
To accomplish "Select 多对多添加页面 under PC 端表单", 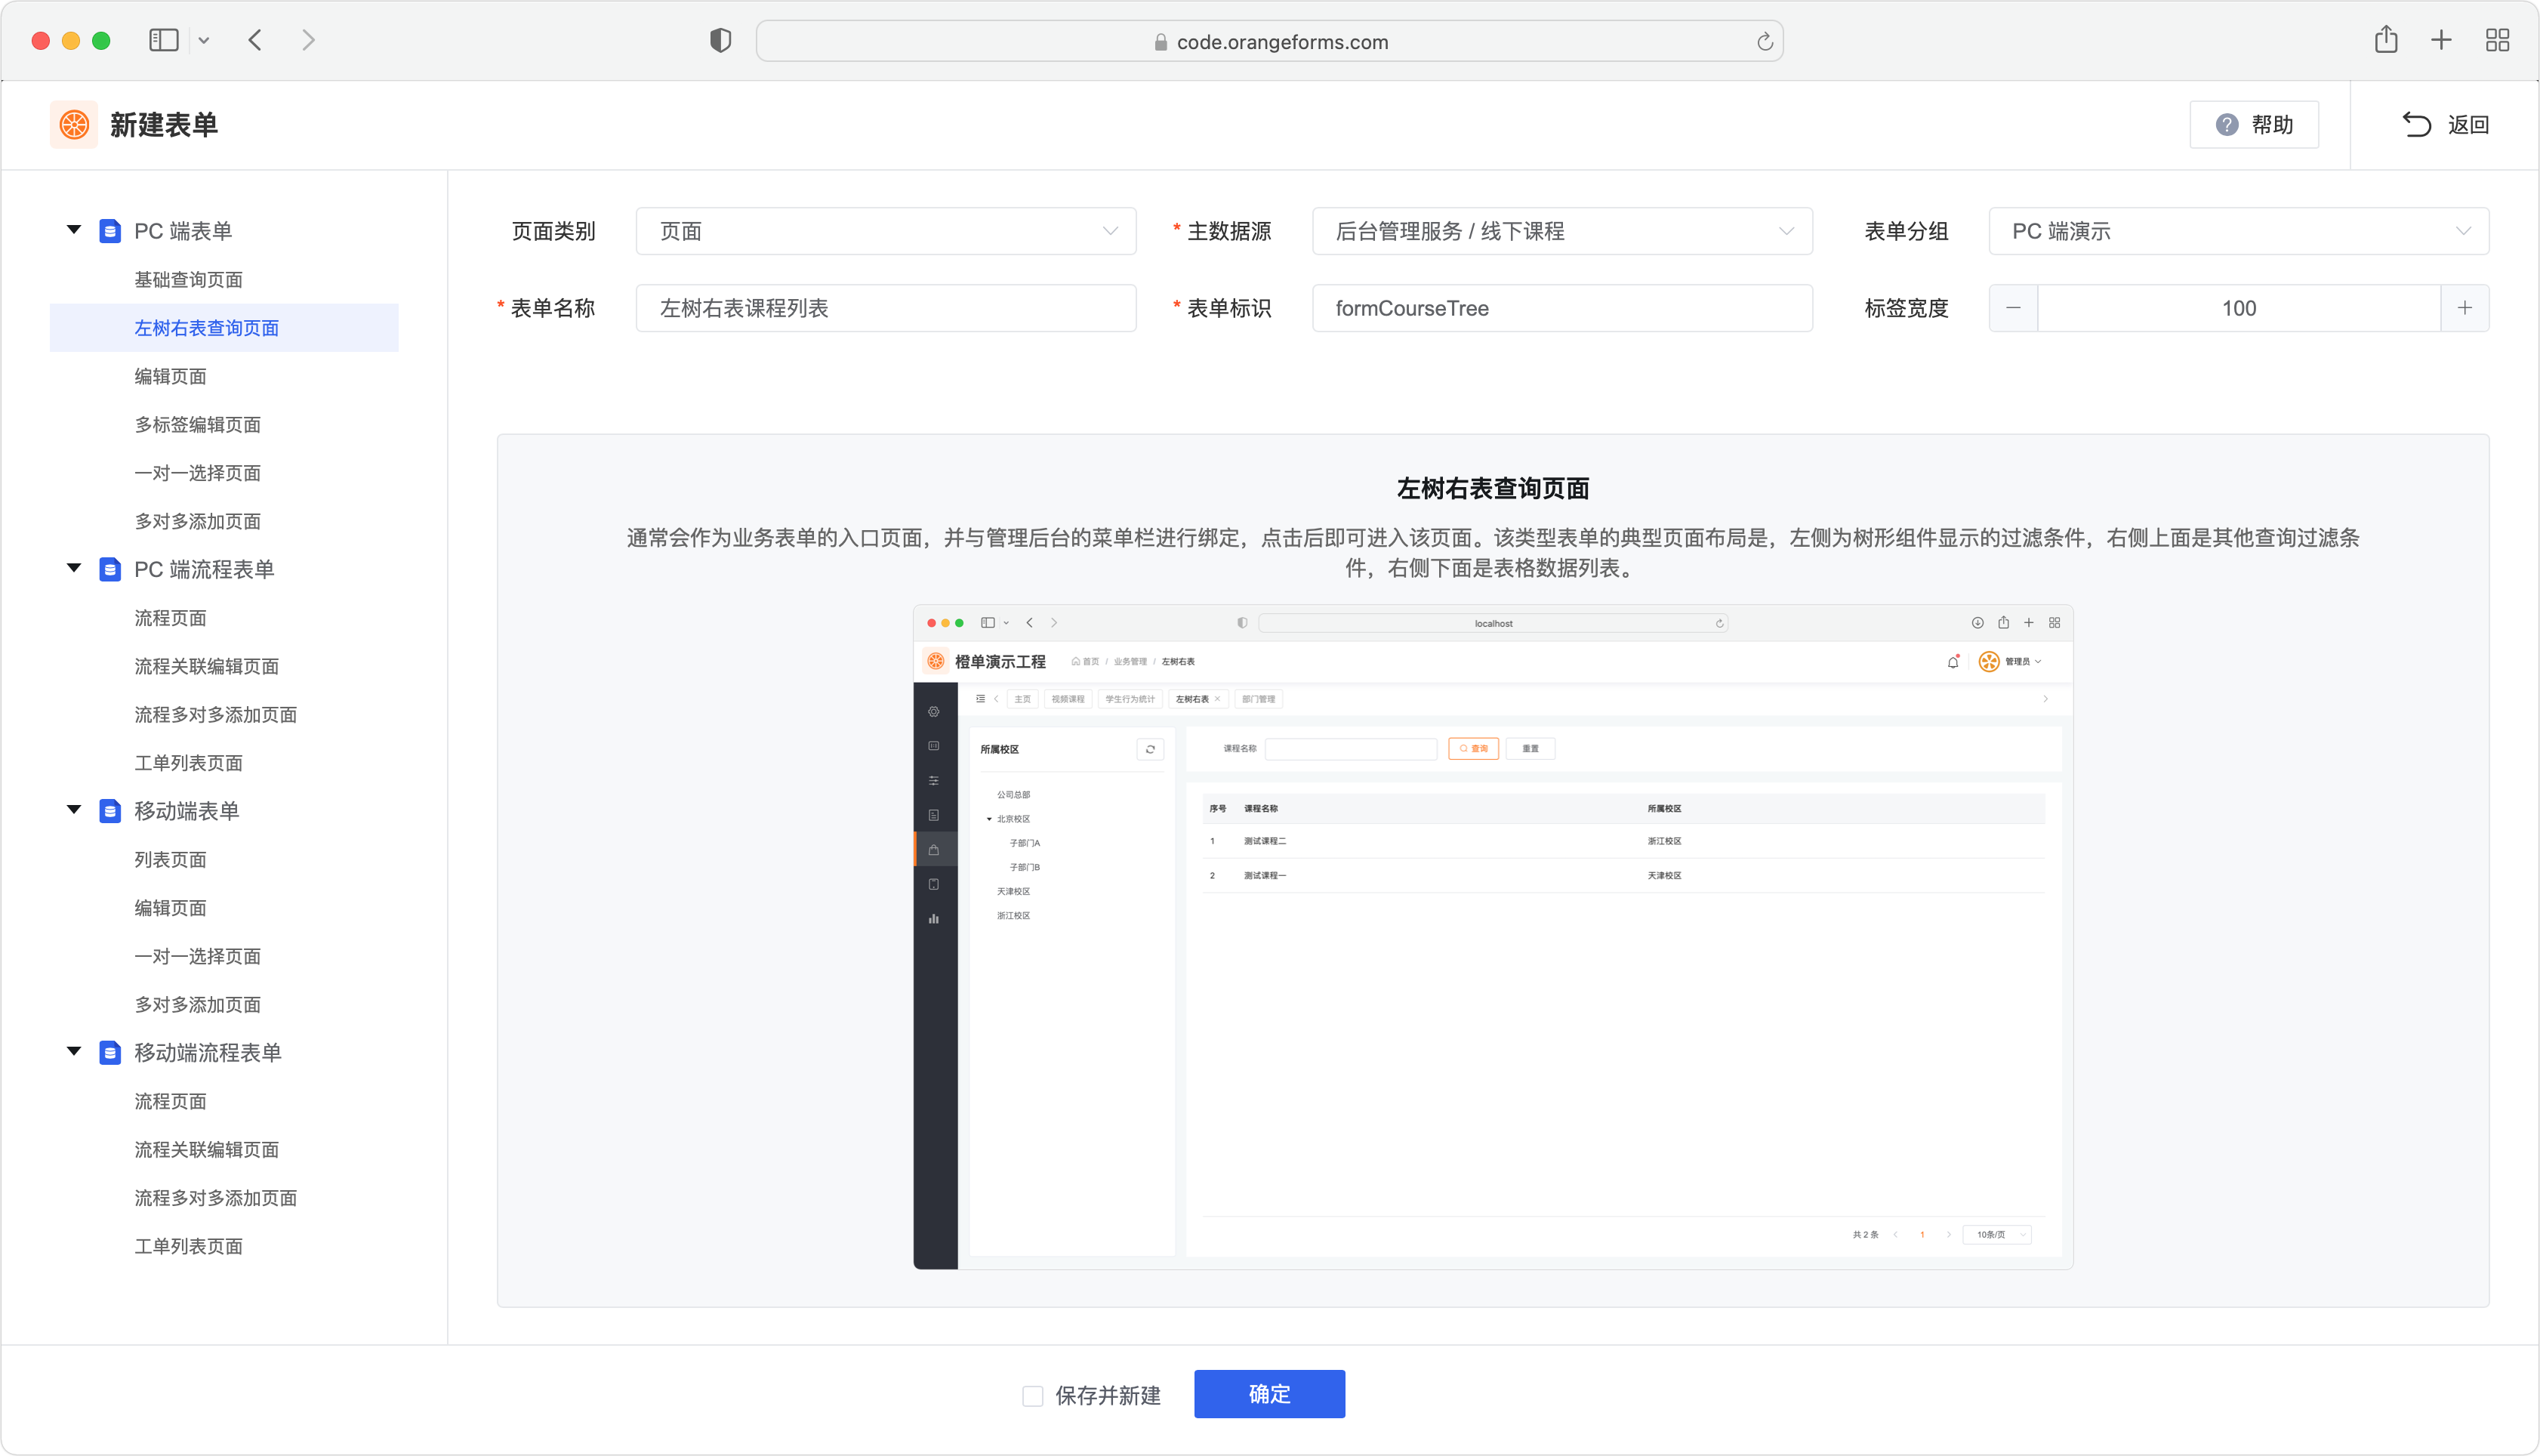I will click(198, 521).
